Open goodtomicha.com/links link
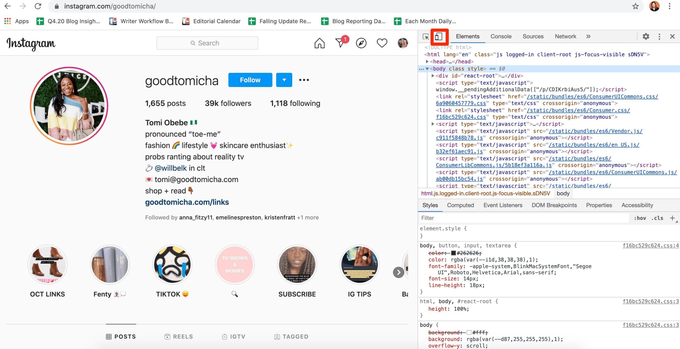The image size is (680, 349). tap(187, 202)
